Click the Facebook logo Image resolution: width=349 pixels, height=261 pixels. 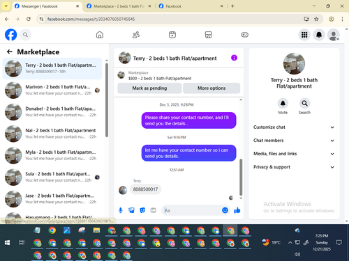click(x=11, y=35)
